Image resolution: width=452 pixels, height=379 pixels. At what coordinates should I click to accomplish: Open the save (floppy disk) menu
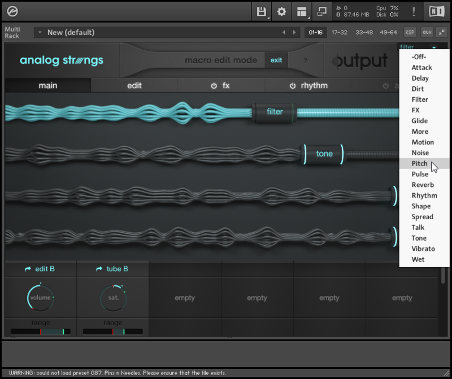click(x=262, y=12)
